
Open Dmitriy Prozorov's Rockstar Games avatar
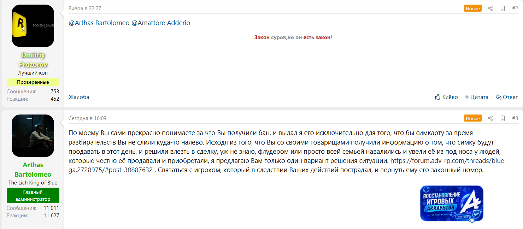pyautogui.click(x=33, y=26)
